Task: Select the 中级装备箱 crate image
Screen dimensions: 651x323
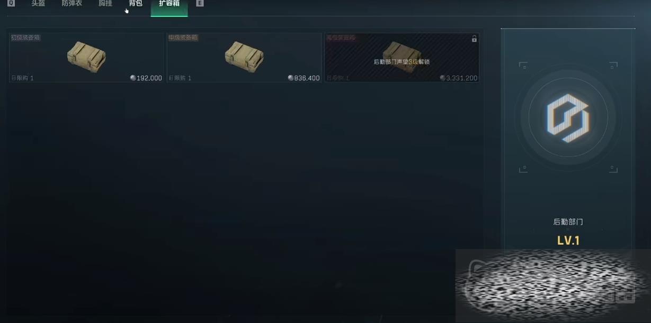Action: (x=244, y=57)
